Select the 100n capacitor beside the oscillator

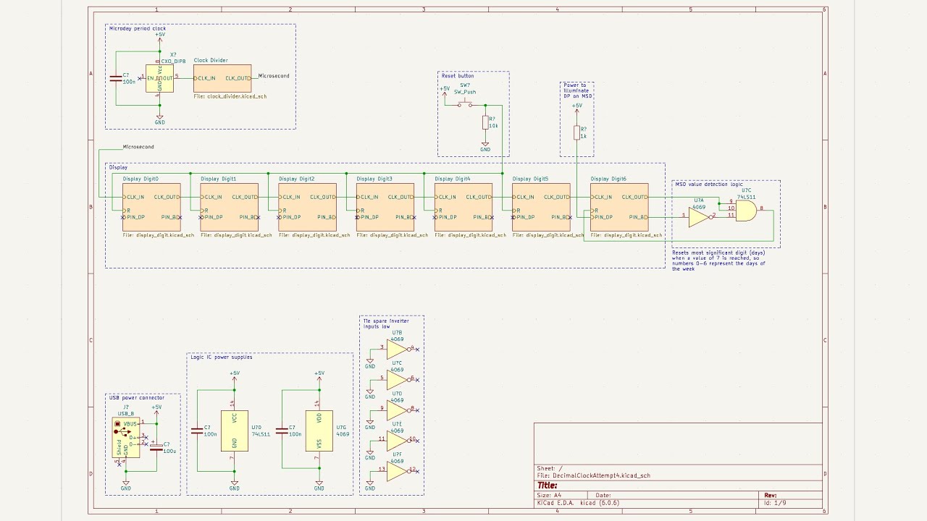(x=115, y=78)
